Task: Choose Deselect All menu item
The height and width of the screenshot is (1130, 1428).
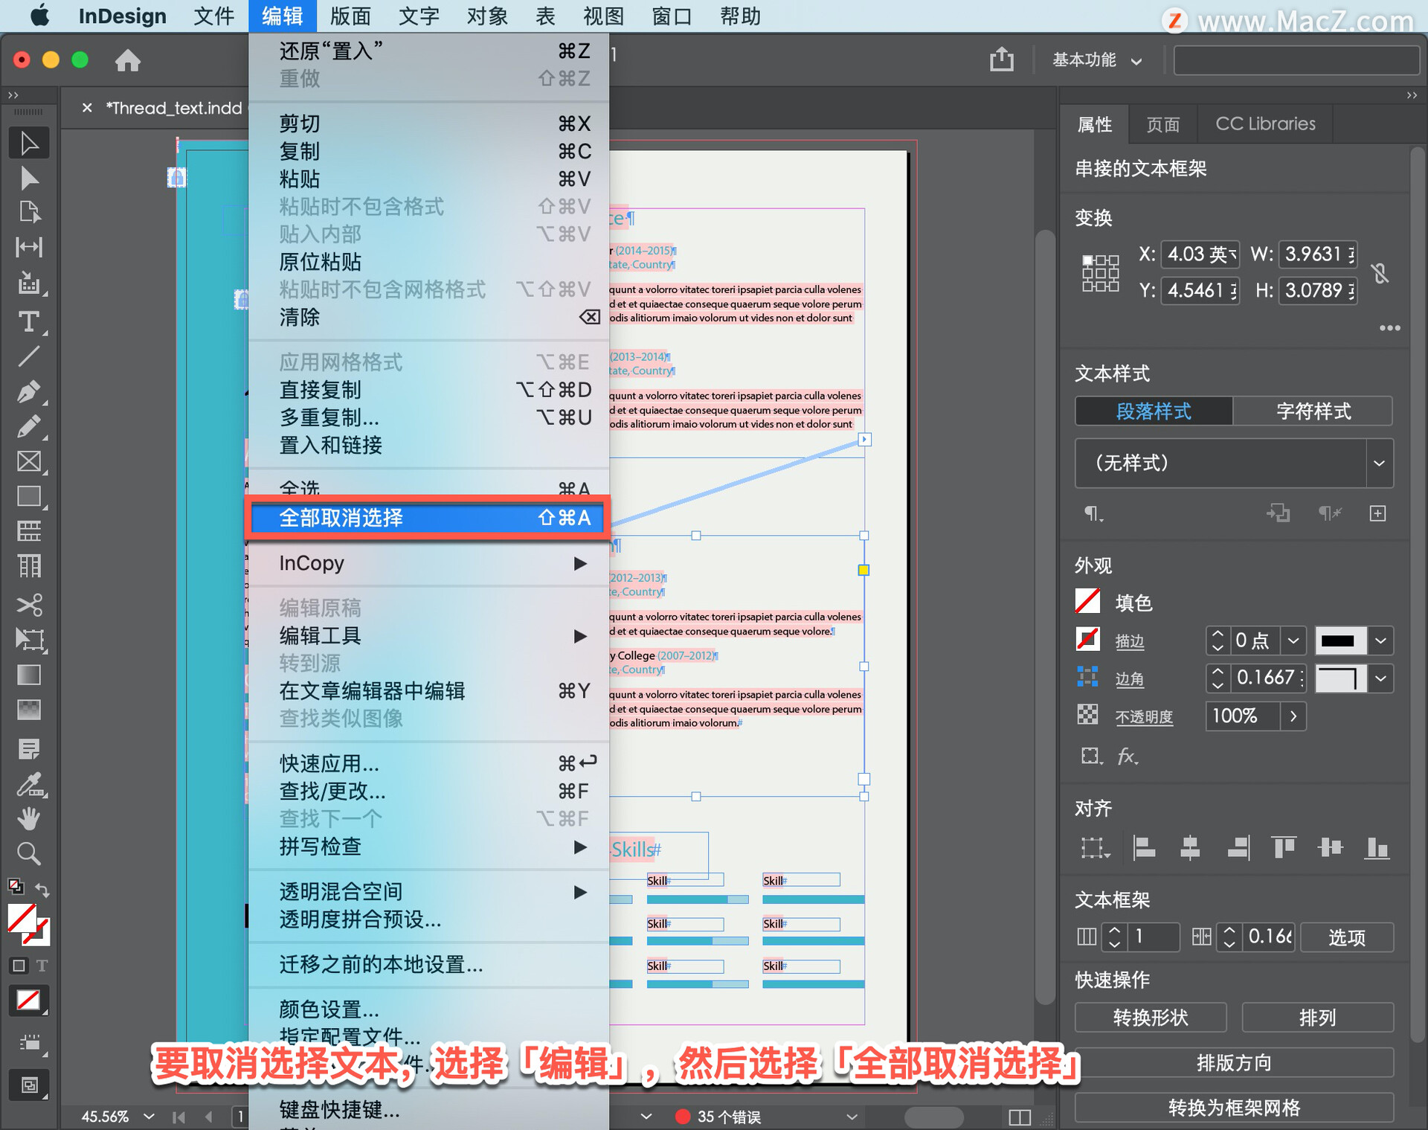Action: [428, 518]
